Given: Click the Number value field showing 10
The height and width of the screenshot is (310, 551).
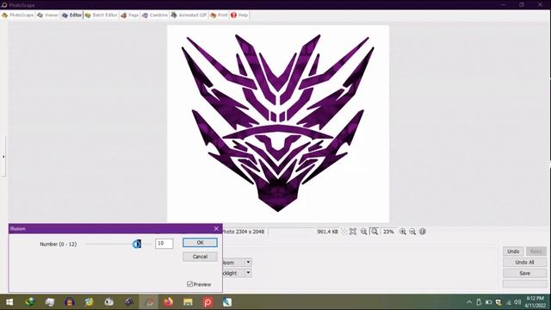Looking at the screenshot, I should click(164, 243).
